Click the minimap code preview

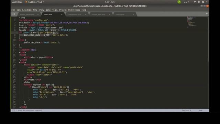[x=191, y=22]
